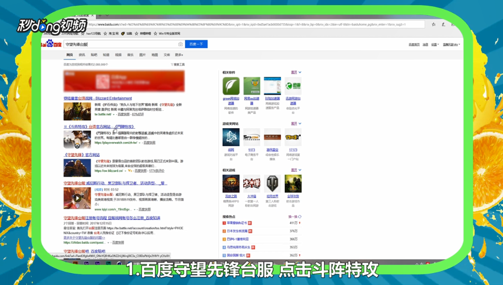Switch to the 知道 tab
Image resolution: width=503 pixels, height=285 pixels.
pos(106,55)
